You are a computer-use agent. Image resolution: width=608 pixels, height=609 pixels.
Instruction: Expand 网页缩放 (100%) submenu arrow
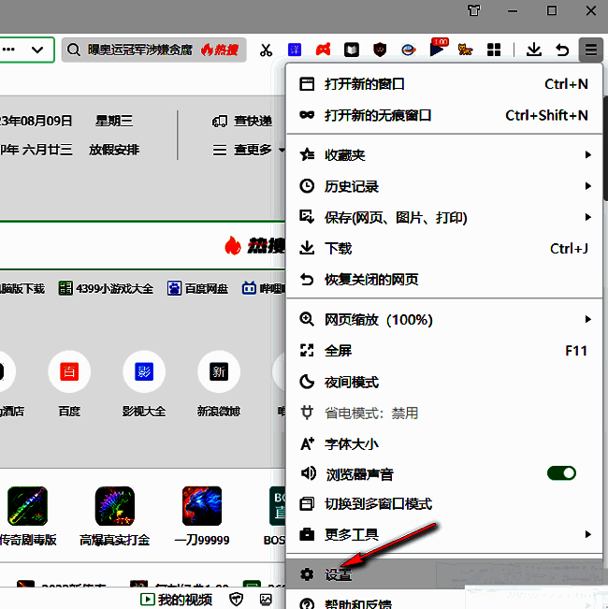pos(588,319)
